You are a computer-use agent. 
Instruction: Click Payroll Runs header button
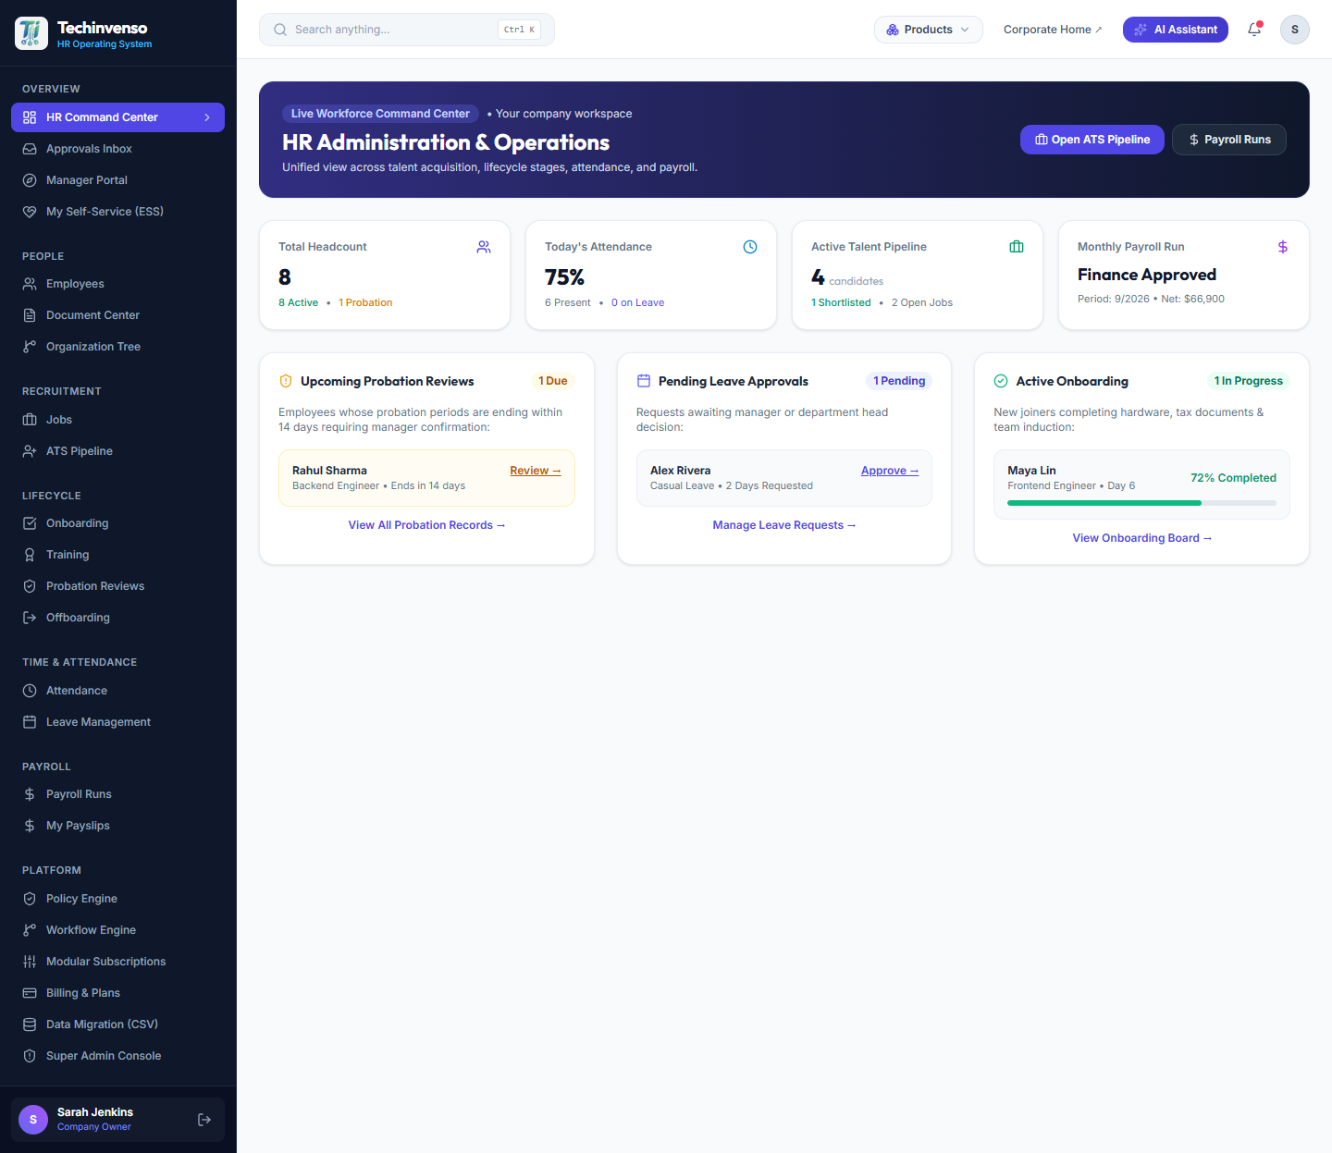(x=1229, y=140)
